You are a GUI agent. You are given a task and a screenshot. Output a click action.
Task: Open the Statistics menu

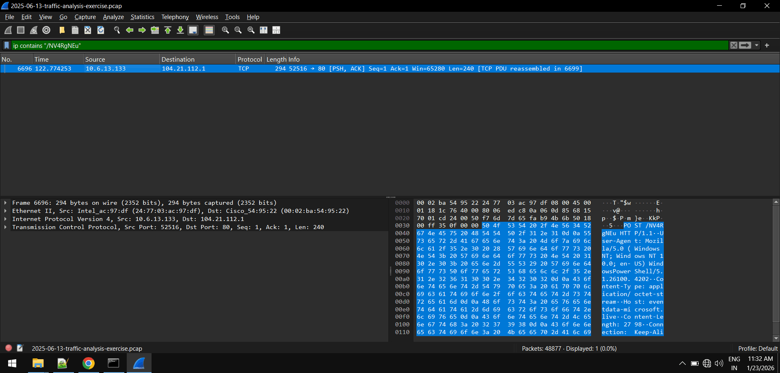click(142, 17)
